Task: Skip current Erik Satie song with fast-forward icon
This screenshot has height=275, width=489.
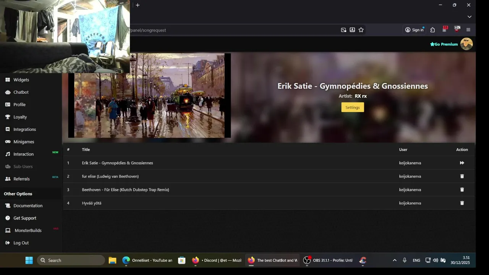Action: [x=462, y=163]
